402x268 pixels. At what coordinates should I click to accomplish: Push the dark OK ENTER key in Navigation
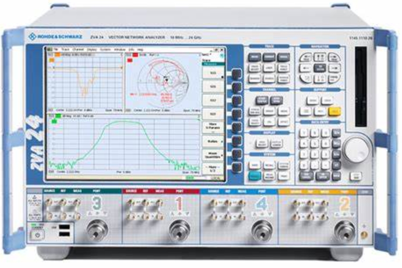click(x=320, y=68)
